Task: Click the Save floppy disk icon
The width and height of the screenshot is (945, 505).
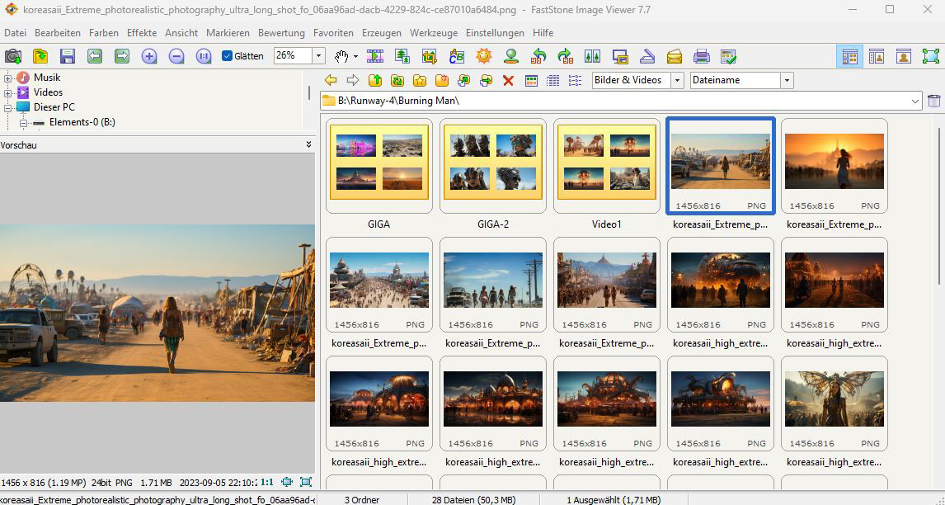Action: pos(68,56)
